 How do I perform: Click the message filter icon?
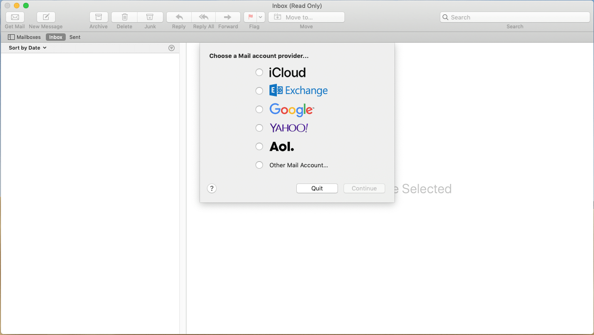pyautogui.click(x=172, y=48)
